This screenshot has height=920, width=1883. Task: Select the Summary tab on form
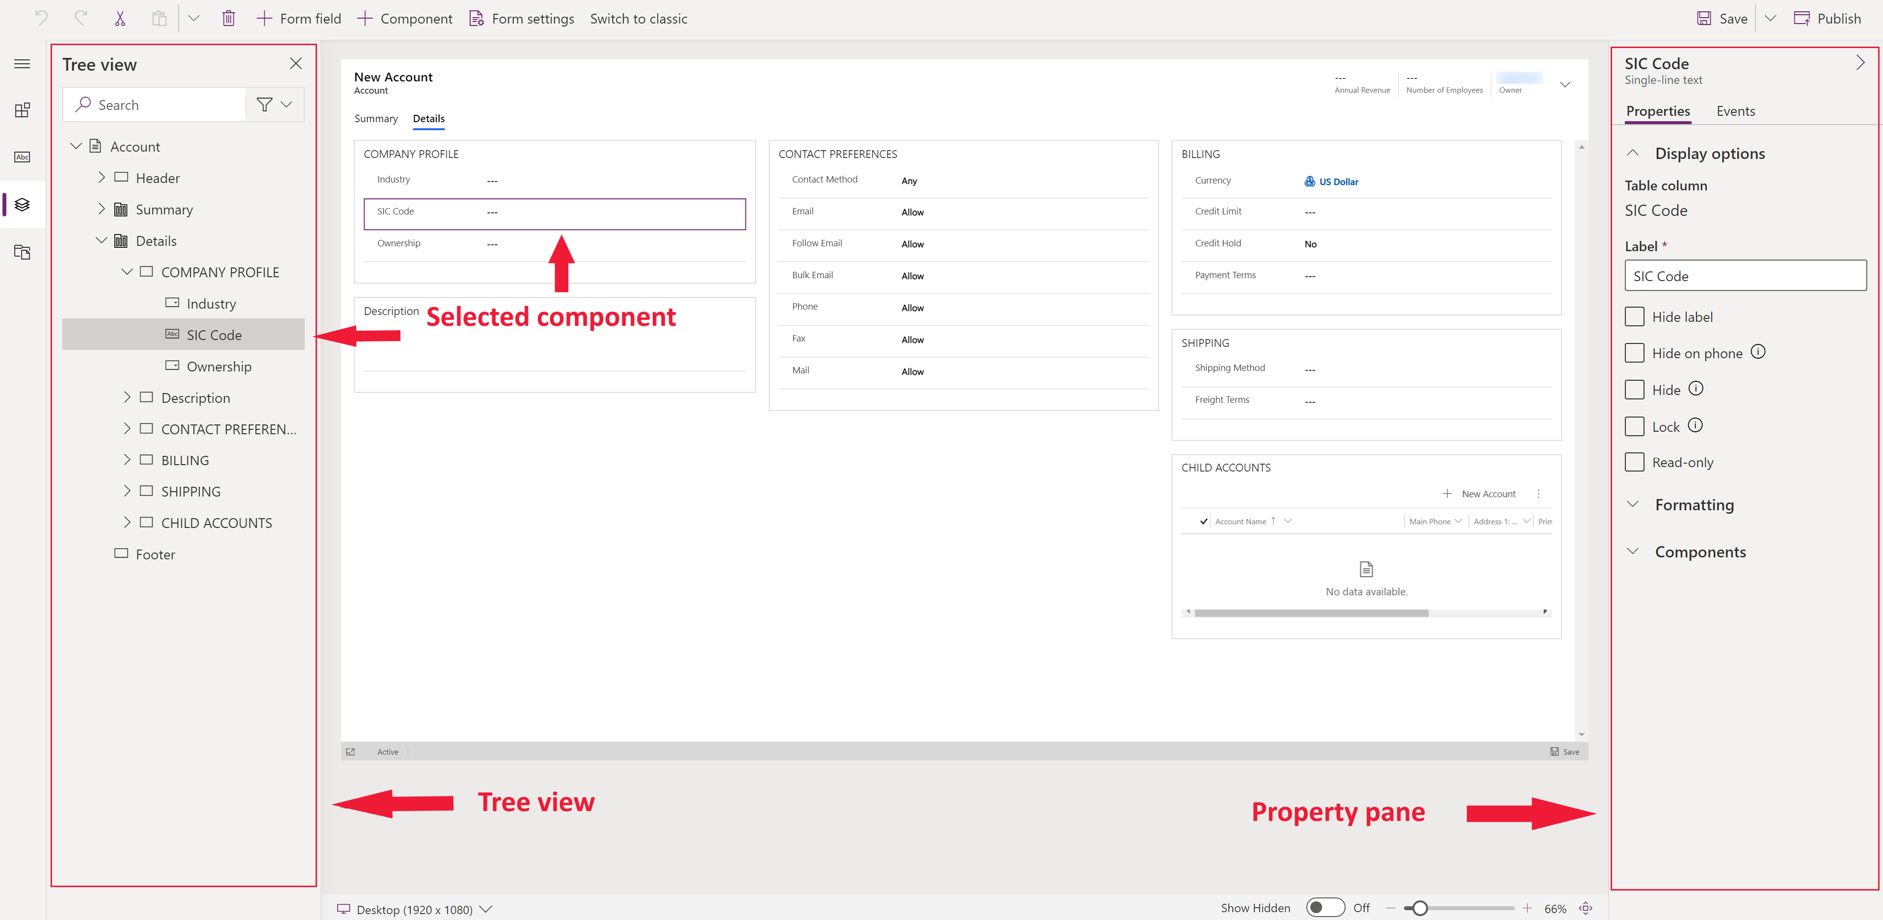tap(376, 118)
